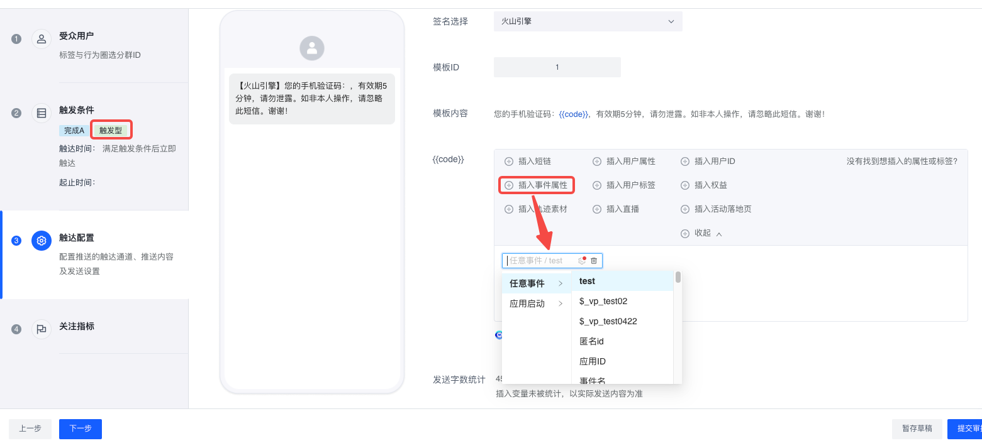Click the 触发条件 step list icon
Viewport: 982px width, 443px height.
(42, 113)
